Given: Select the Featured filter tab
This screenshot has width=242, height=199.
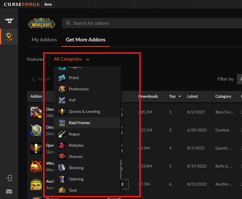Looking at the screenshot, I should pos(36,59).
